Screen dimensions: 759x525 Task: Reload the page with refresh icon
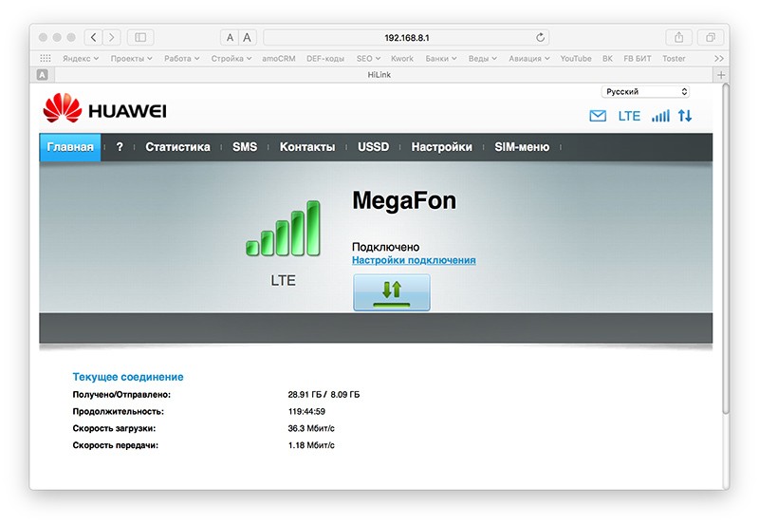coord(540,37)
